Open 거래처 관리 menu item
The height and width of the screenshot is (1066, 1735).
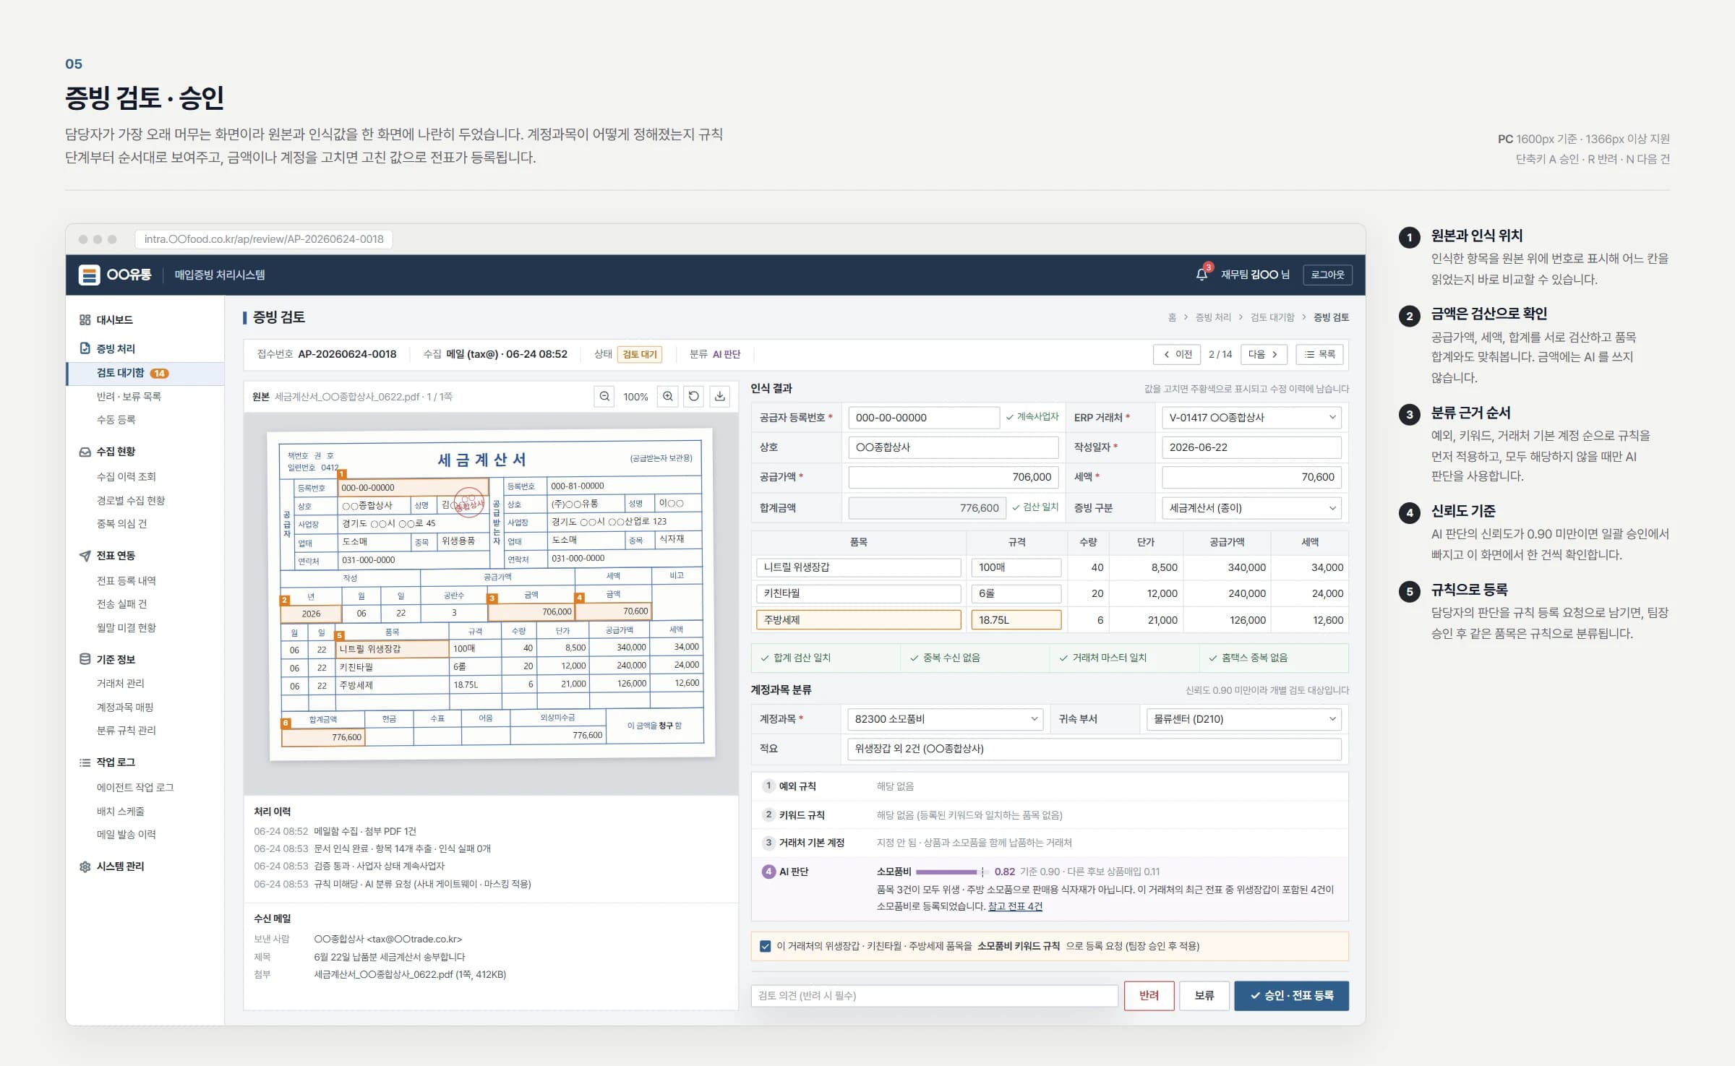coord(120,683)
